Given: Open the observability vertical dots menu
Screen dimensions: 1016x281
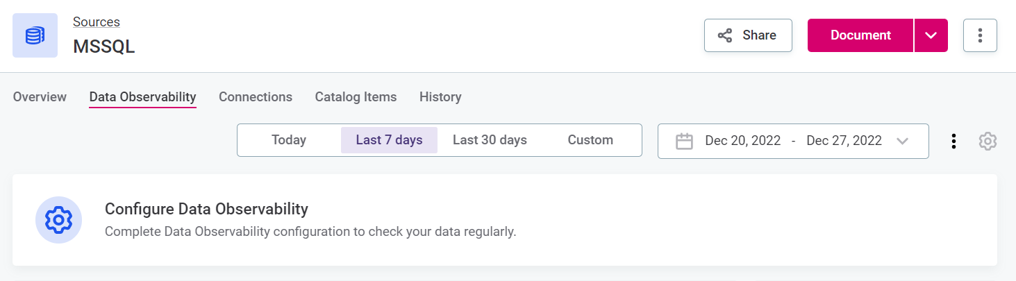Looking at the screenshot, I should [953, 141].
